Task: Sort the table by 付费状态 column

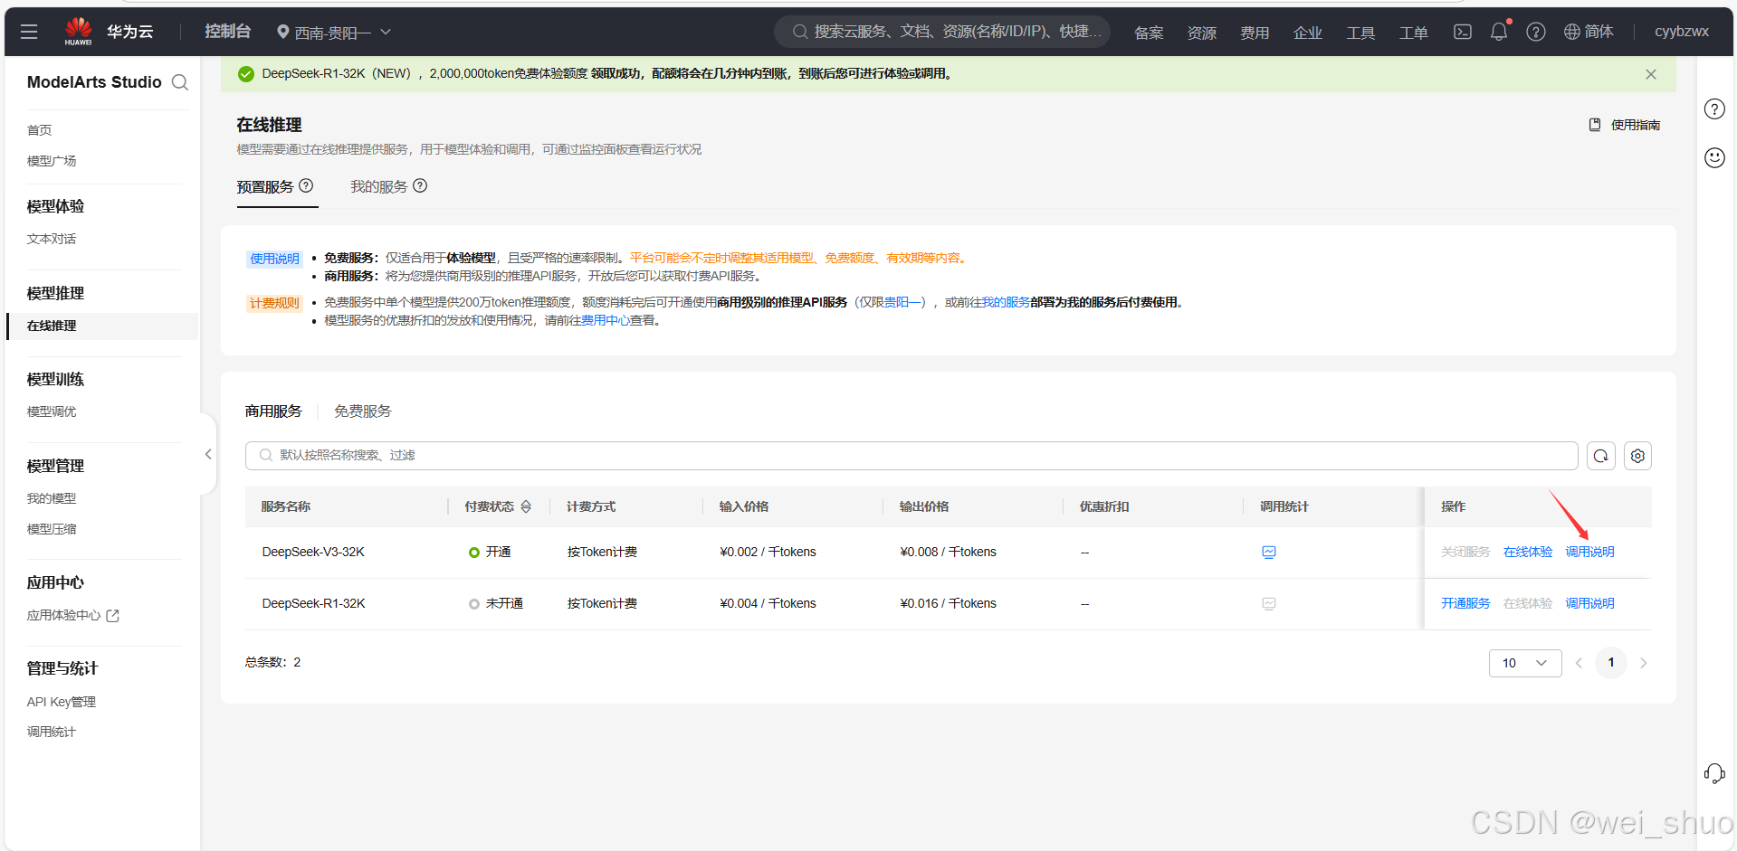Action: click(x=526, y=506)
